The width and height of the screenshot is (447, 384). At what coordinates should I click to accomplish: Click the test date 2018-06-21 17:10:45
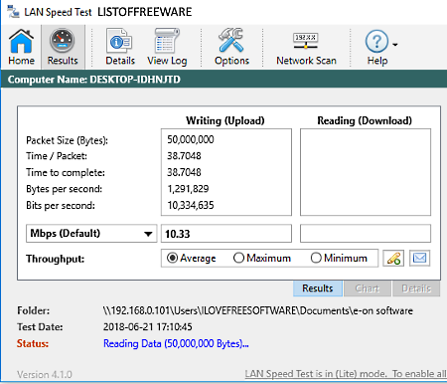[148, 327]
